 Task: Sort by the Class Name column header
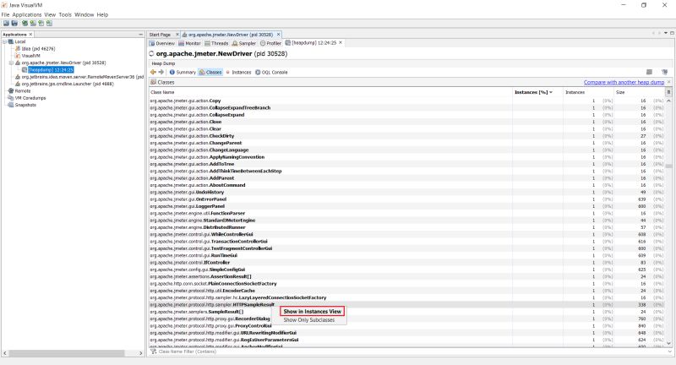(330, 92)
